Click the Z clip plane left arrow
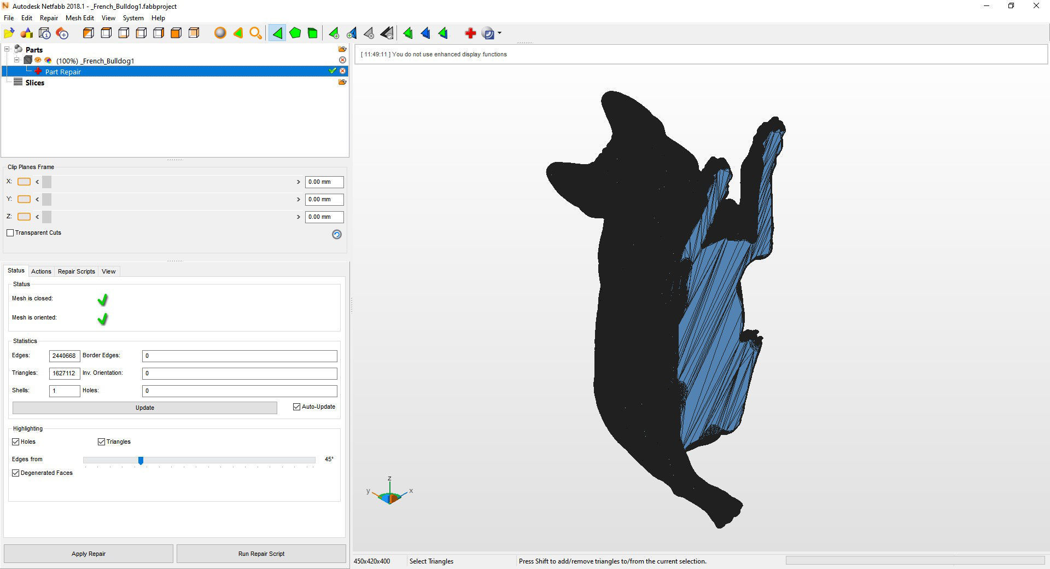 pos(37,217)
